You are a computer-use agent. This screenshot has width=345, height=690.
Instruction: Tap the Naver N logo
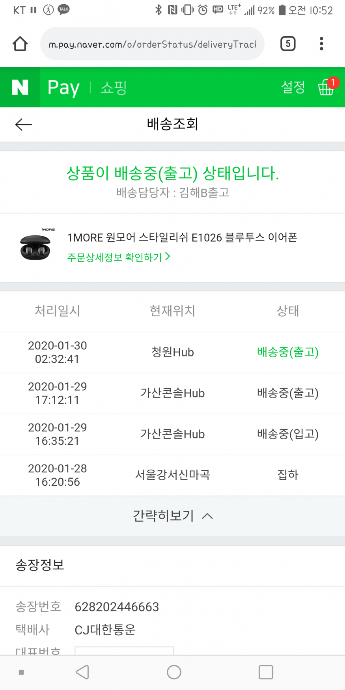(x=20, y=87)
